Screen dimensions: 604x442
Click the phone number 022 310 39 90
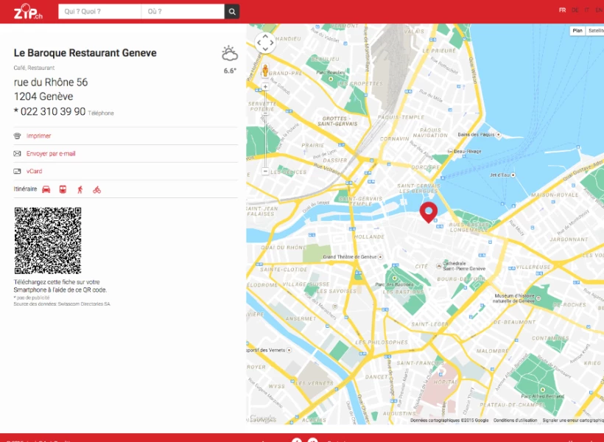[53, 112]
